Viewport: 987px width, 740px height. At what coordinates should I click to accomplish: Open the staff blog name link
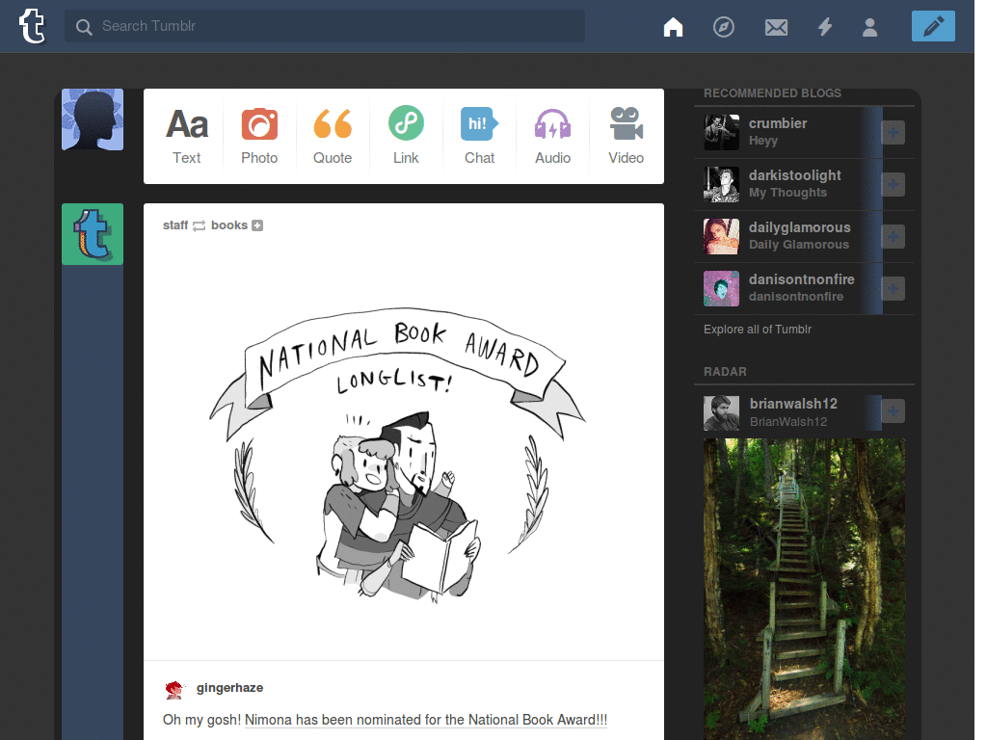click(x=175, y=225)
